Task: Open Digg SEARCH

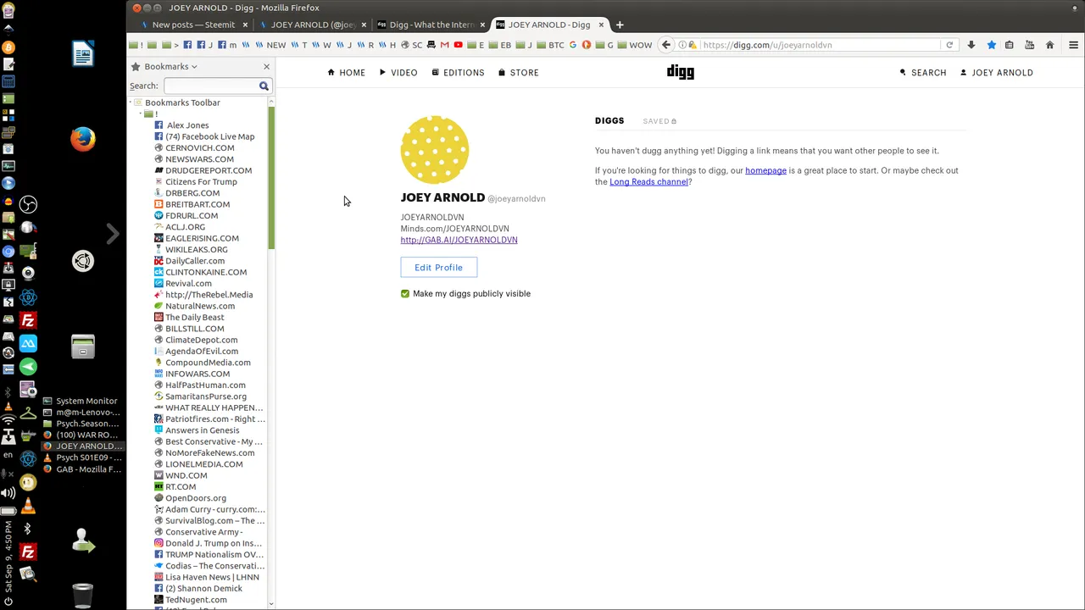Action: point(923,73)
